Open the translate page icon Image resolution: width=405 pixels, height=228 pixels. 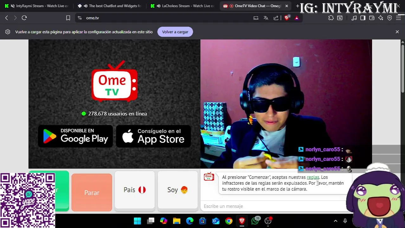coord(266,18)
